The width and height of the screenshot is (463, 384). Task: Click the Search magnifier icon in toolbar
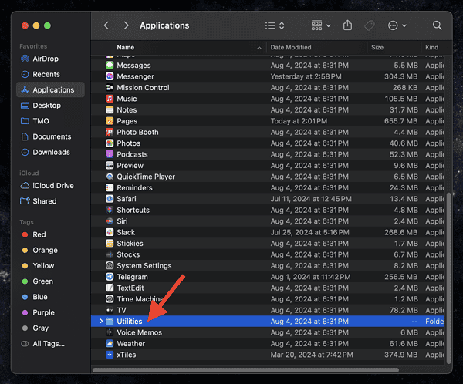pos(437,25)
